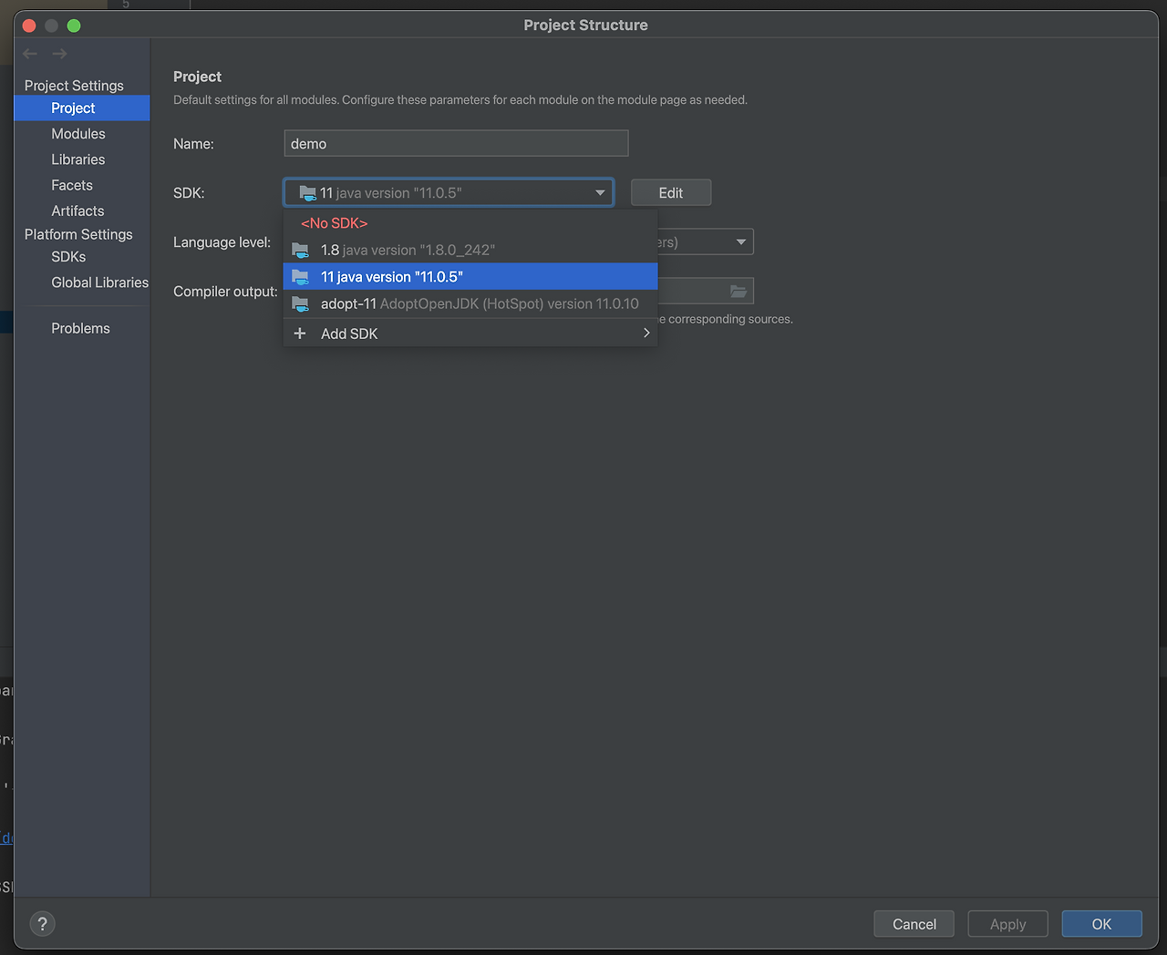1167x955 pixels.
Task: Select Project in the sidebar
Action: [82, 108]
